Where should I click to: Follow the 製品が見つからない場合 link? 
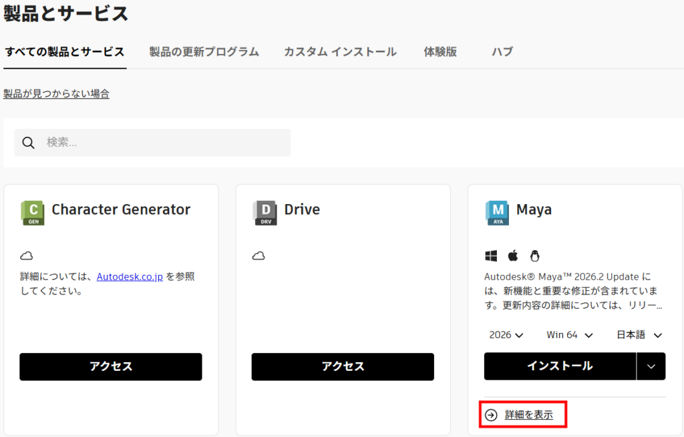point(57,94)
